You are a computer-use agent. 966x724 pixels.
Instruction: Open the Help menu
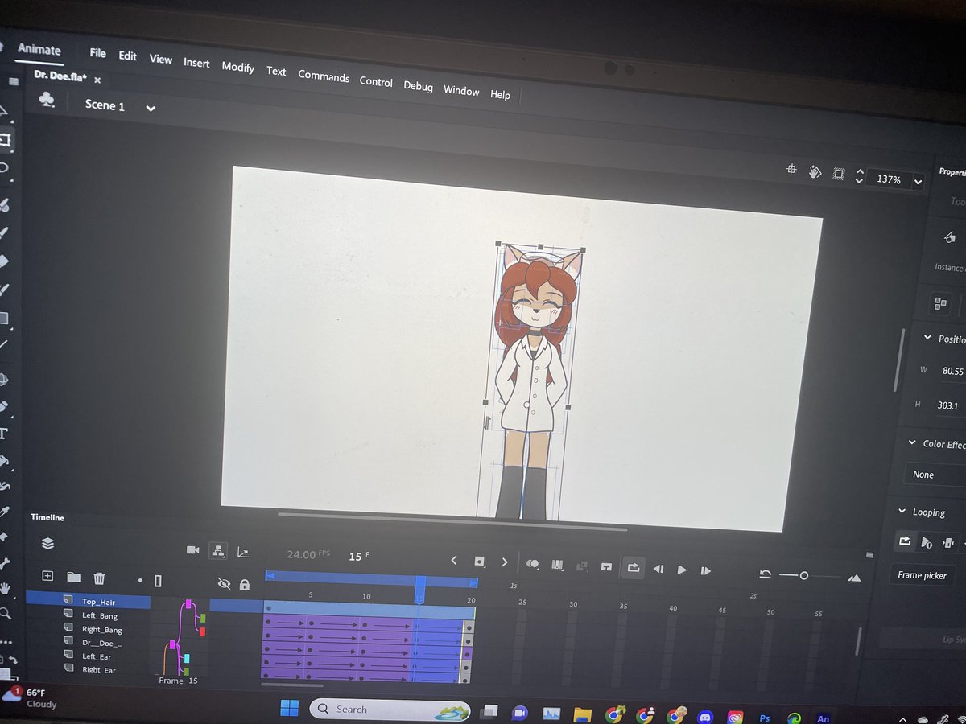click(x=500, y=95)
